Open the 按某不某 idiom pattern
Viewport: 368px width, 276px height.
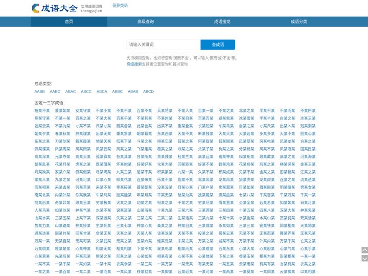42,110
